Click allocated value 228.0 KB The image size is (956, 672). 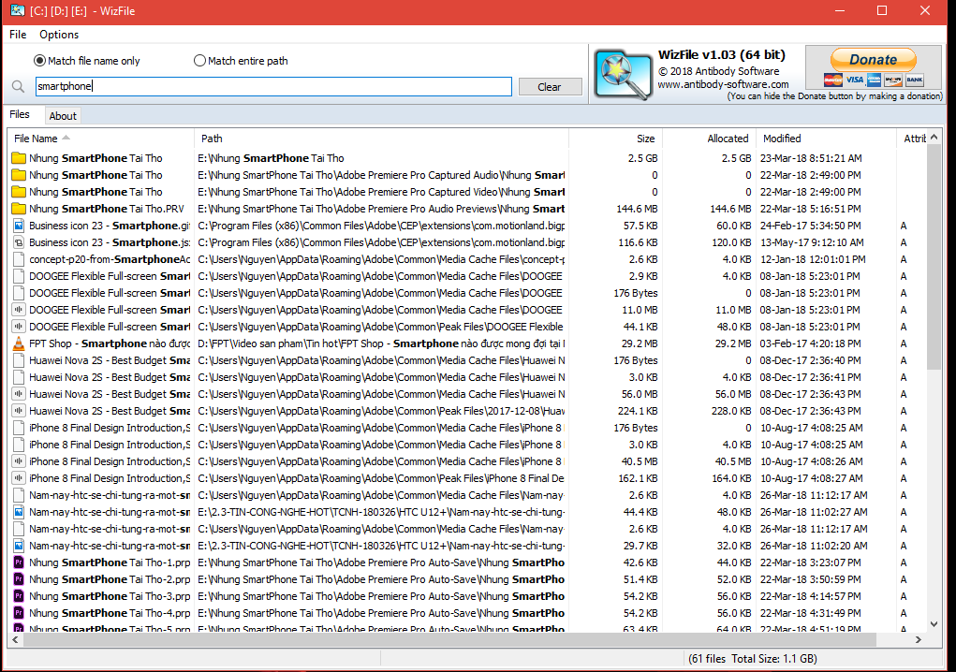(x=731, y=411)
